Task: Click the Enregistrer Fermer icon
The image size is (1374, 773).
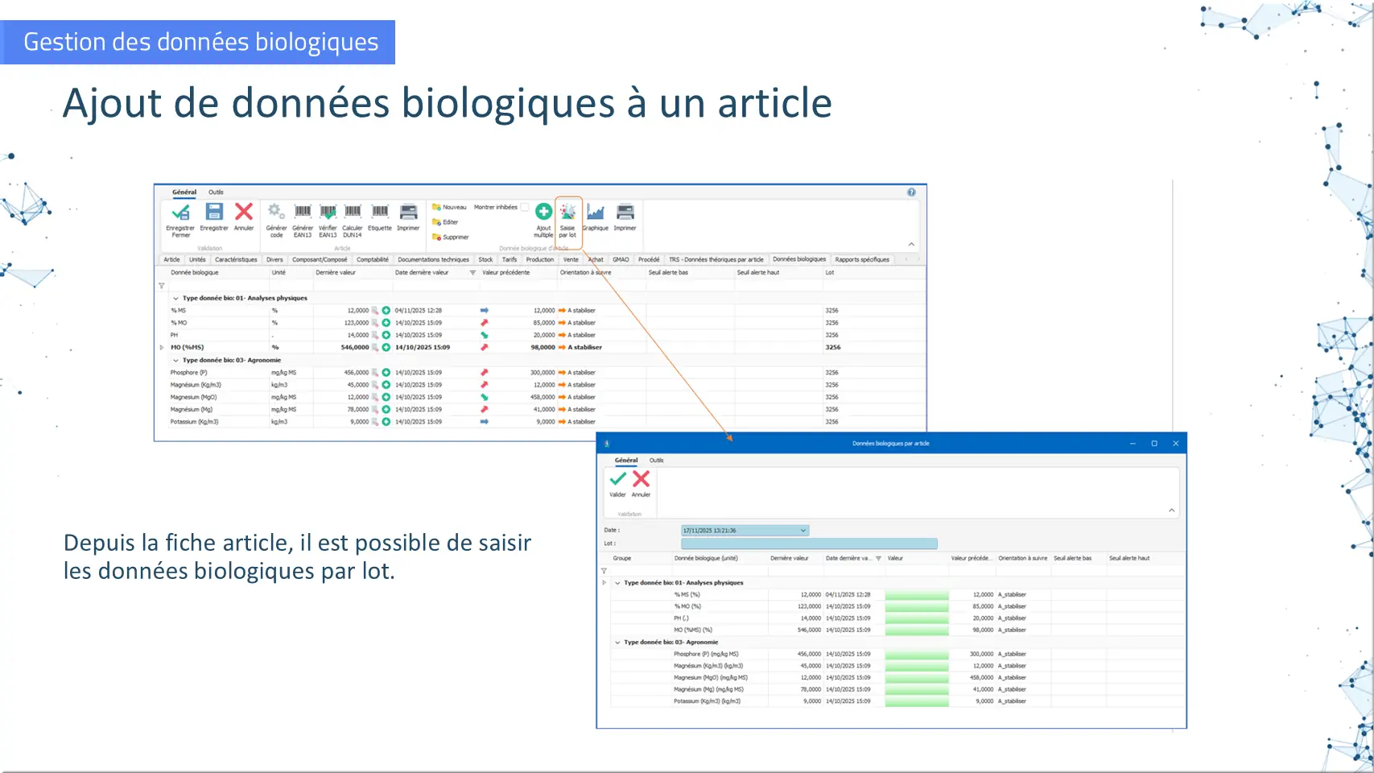Action: pos(180,213)
